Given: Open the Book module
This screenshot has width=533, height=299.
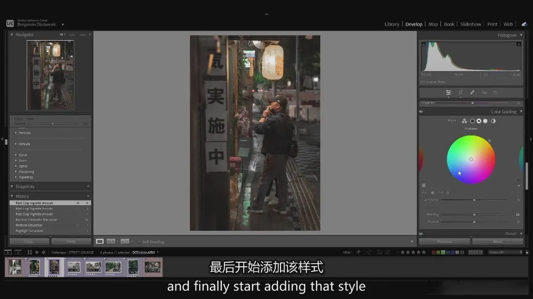Looking at the screenshot, I should coord(449,24).
